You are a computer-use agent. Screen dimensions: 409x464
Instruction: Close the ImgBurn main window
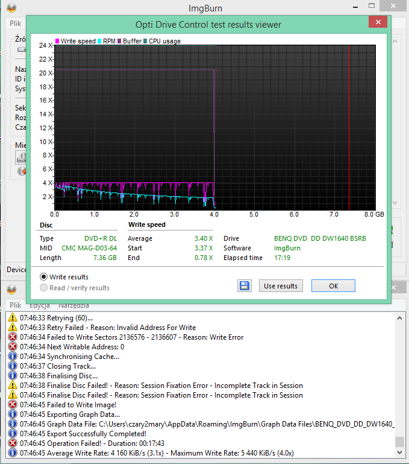click(x=393, y=5)
